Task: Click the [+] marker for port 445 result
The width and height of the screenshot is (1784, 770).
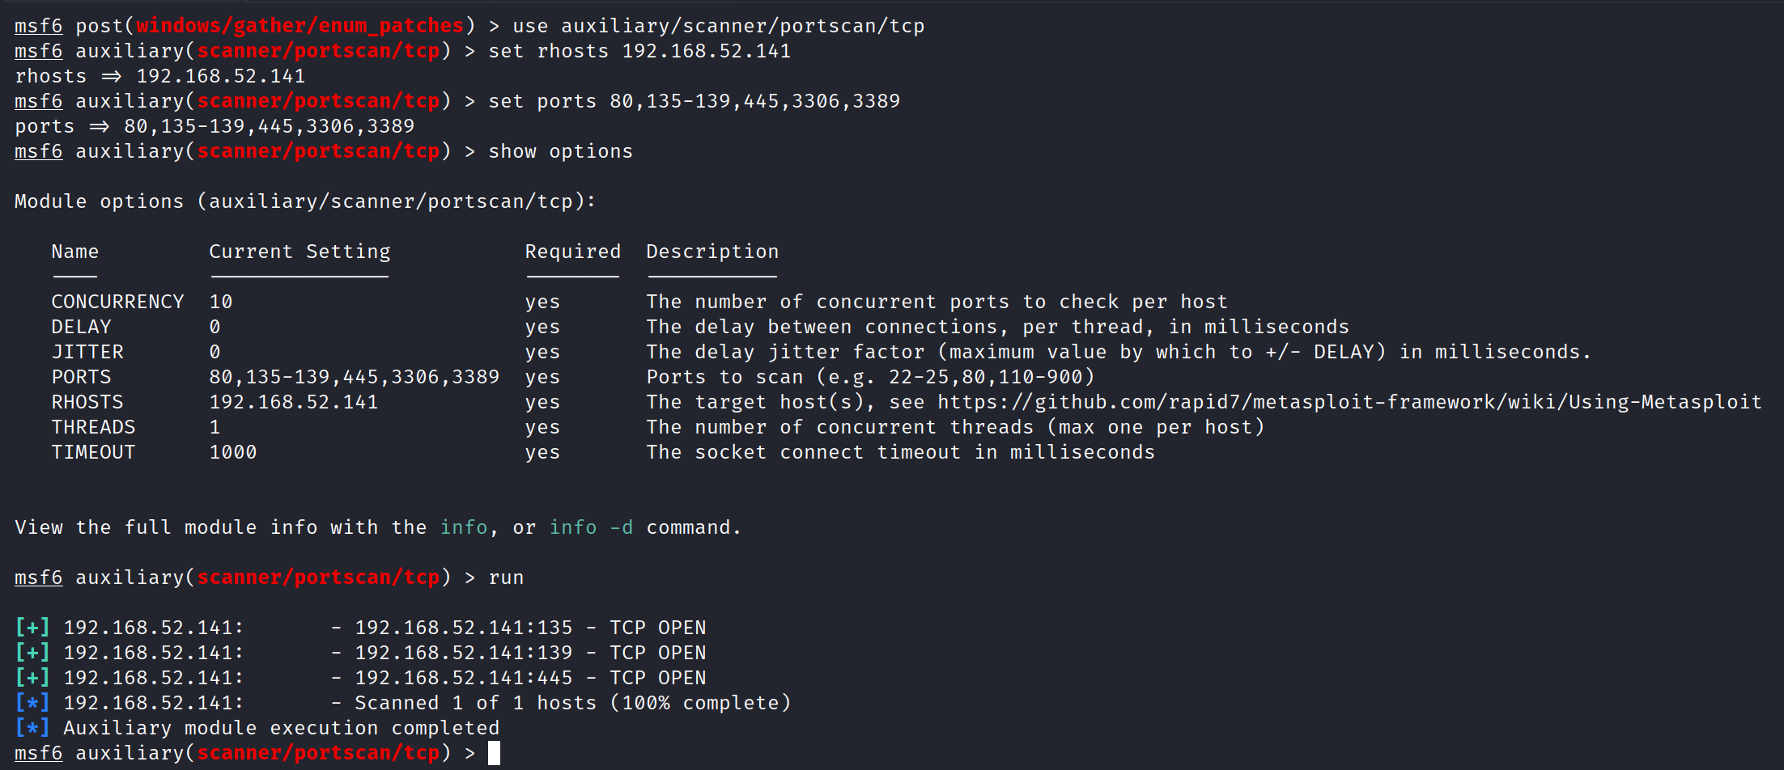Action: click(32, 678)
